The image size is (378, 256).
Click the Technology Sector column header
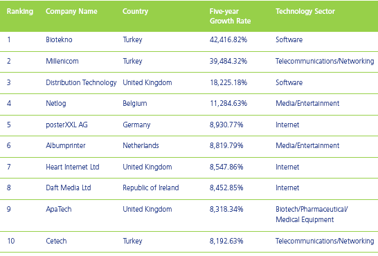tap(305, 11)
